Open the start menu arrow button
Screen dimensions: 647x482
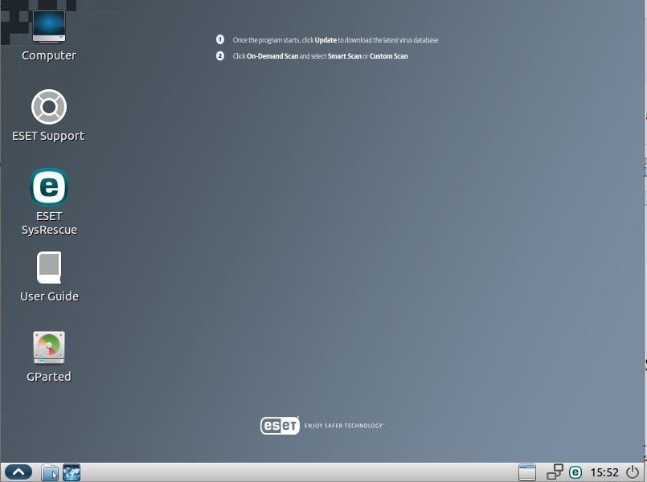pyautogui.click(x=18, y=472)
